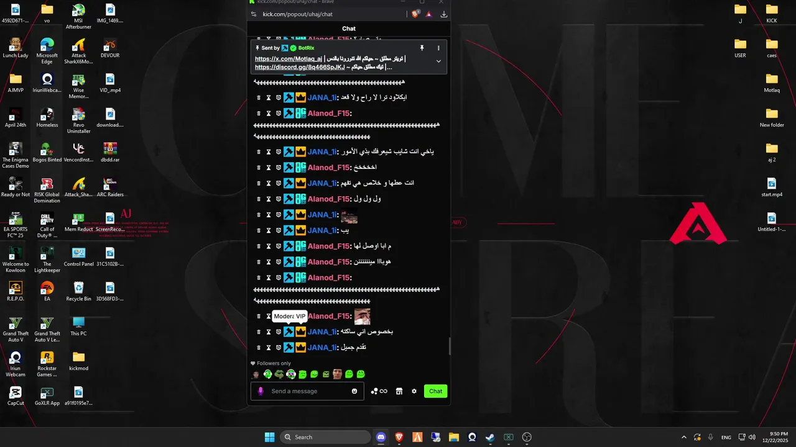Click last green emote in quick emote row
Screen dimensions: 796x447
[361, 374]
